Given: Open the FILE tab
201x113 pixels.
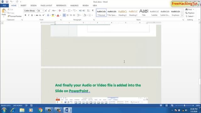Looking at the screenshot, I should [4, 6].
